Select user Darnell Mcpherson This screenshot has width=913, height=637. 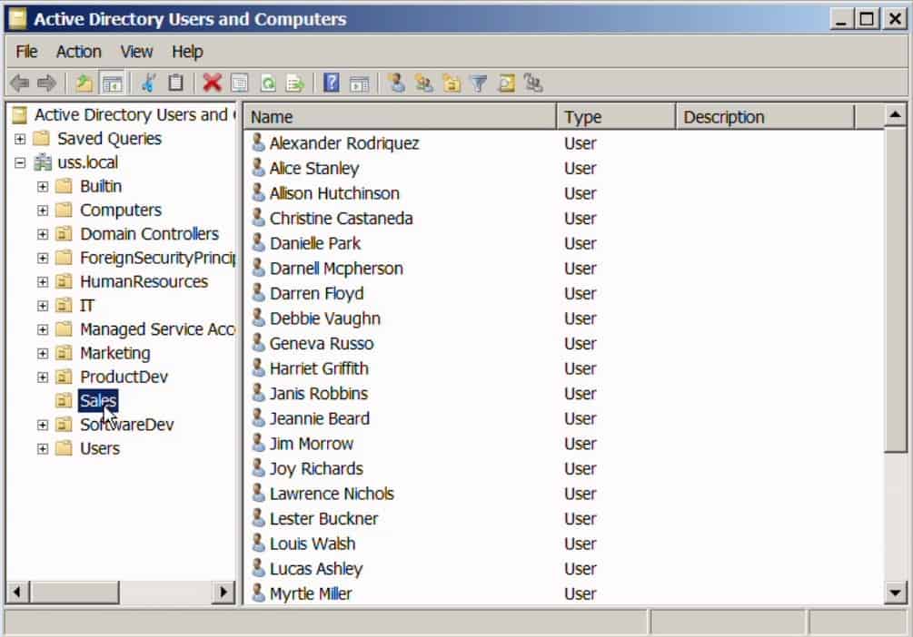point(336,269)
